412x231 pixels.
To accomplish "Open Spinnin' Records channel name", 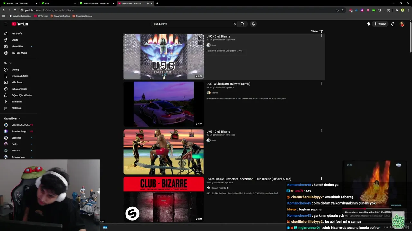I will click(x=219, y=188).
